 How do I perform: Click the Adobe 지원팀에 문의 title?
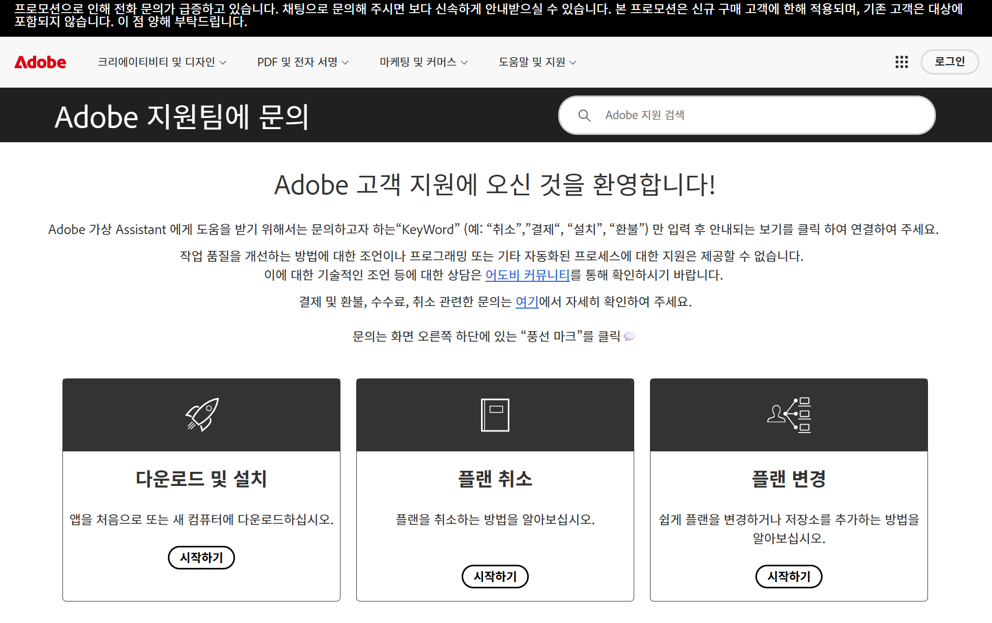[182, 117]
